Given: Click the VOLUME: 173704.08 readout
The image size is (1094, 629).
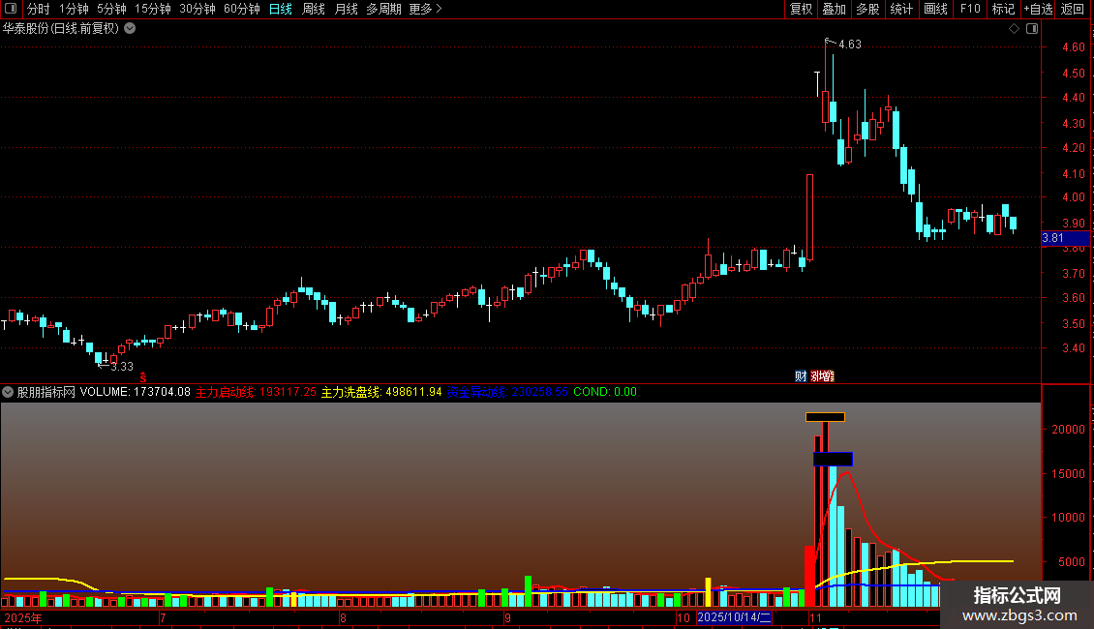Looking at the screenshot, I should pos(136,392).
